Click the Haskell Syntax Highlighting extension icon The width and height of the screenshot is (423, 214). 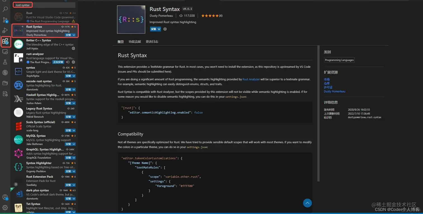(x=18, y=99)
